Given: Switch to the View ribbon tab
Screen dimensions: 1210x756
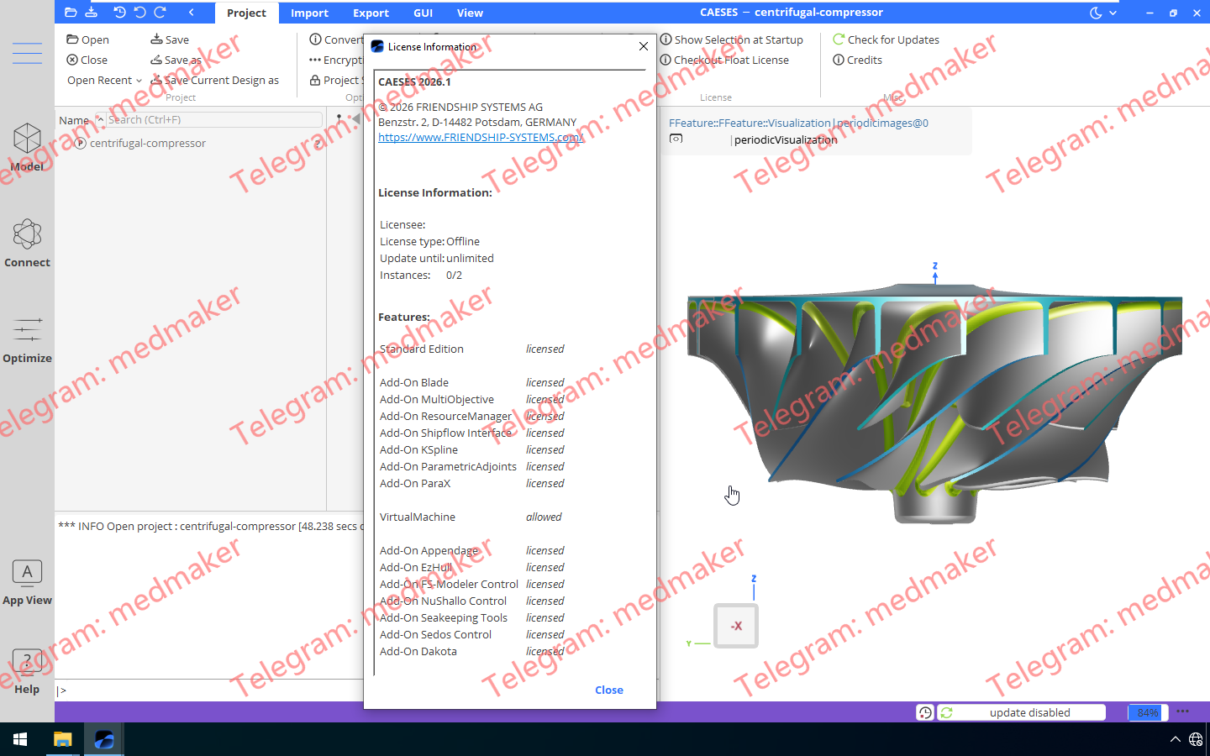Looking at the screenshot, I should pos(470,13).
